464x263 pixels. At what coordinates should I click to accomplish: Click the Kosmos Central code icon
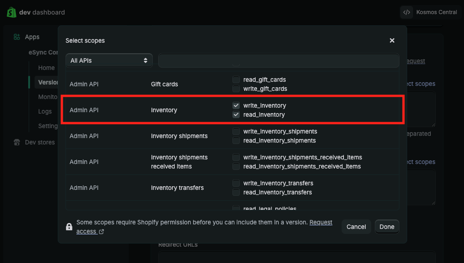point(407,12)
